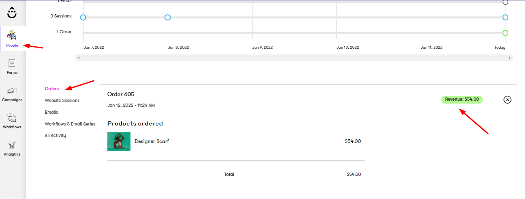
Task: Click the Designer Scarf product thumbnail
Action: (119, 141)
